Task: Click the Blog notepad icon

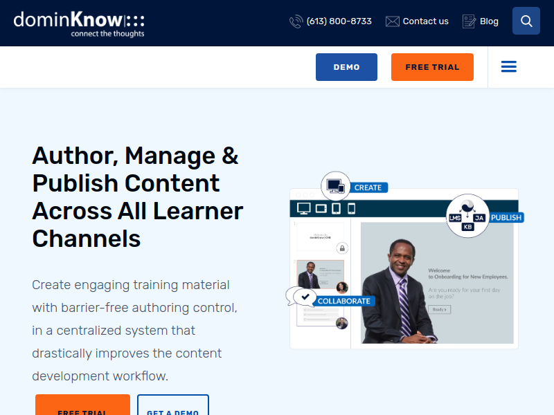Action: (469, 21)
